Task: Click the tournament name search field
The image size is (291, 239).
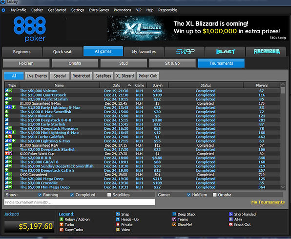Action: coord(80,202)
